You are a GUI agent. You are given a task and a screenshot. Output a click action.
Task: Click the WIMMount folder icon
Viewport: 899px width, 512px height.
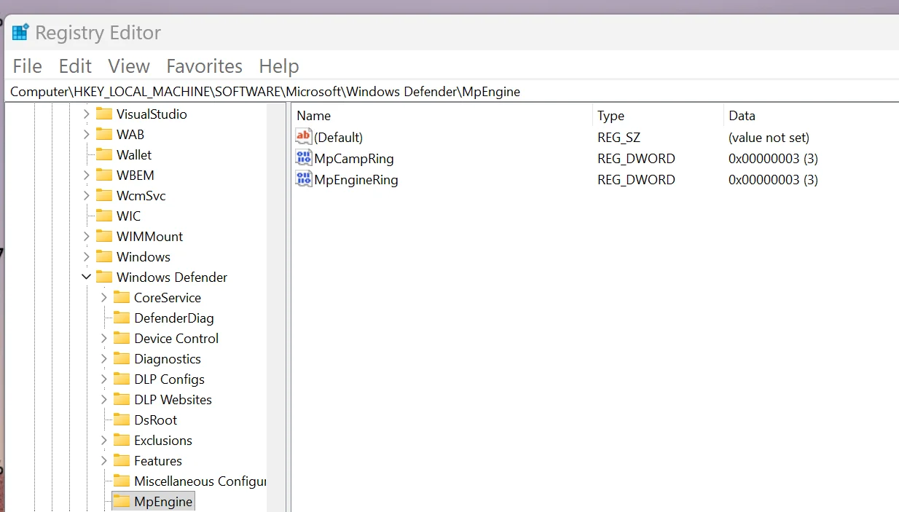(x=104, y=236)
